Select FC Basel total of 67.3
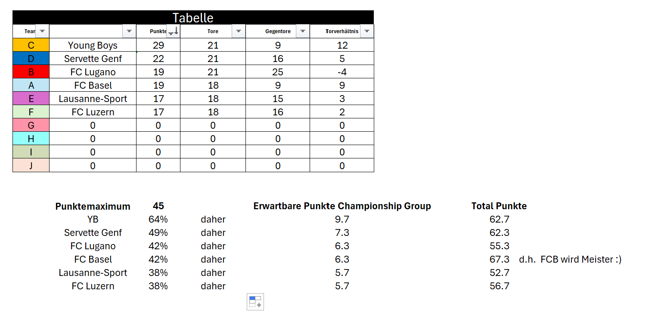 pyautogui.click(x=499, y=259)
